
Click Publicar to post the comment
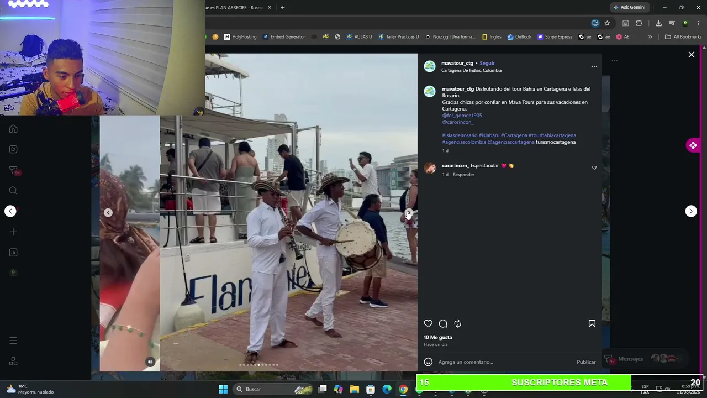click(586, 362)
